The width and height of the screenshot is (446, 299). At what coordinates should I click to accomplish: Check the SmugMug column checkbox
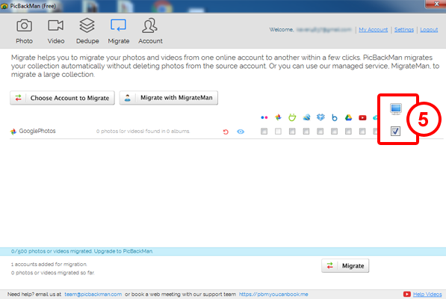point(292,131)
